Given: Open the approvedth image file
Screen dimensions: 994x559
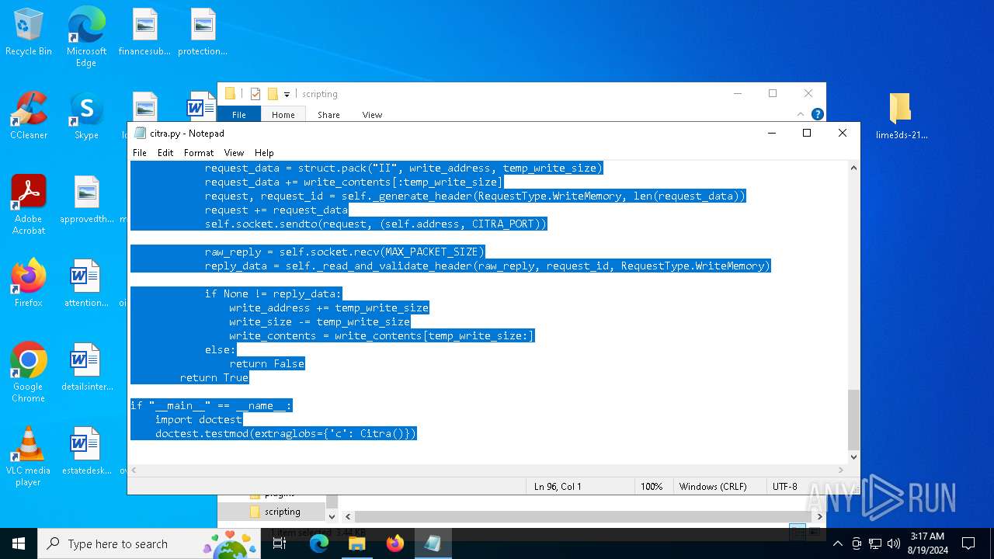Looking at the screenshot, I should [x=86, y=200].
